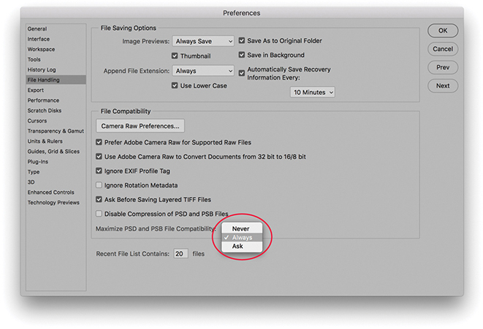Disable Automatically Save Recovery Information checkbox
This screenshot has height=329, width=483.
coord(242,73)
